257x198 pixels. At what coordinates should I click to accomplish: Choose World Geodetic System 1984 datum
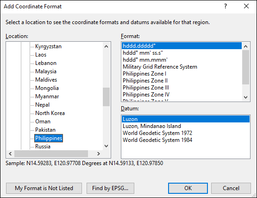[x=186, y=140]
